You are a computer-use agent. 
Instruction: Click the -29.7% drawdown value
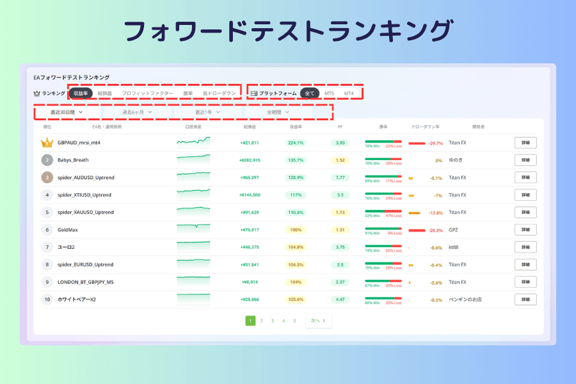click(x=436, y=143)
